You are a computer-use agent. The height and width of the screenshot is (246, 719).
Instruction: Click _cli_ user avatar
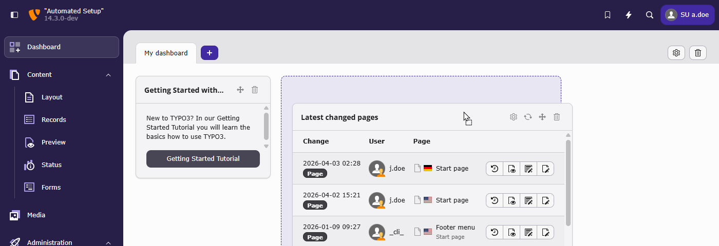click(377, 232)
